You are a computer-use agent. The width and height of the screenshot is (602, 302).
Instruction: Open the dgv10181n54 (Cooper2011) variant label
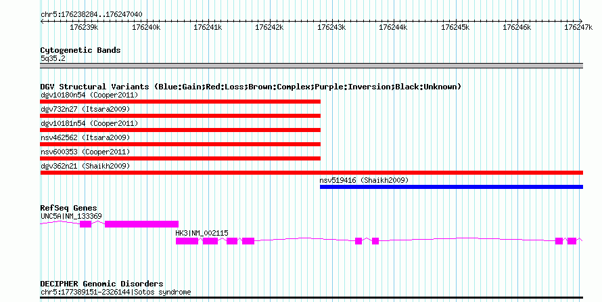pos(89,123)
